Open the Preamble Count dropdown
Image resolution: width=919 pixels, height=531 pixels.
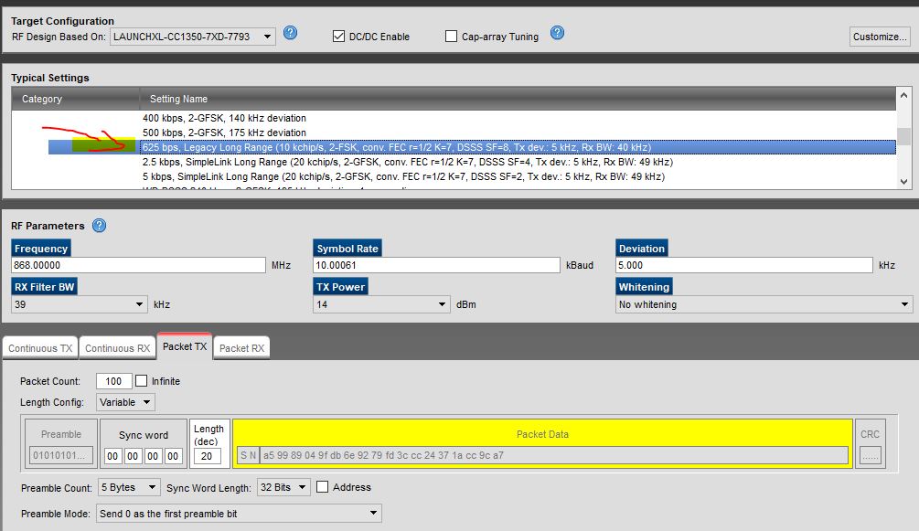pos(128,487)
